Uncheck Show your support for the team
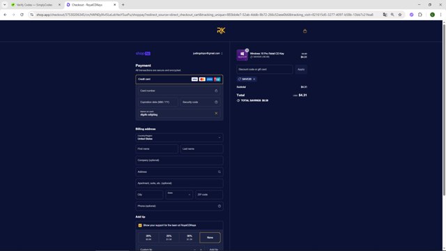Image resolution: width=446 pixels, height=251 pixels. coord(140,225)
